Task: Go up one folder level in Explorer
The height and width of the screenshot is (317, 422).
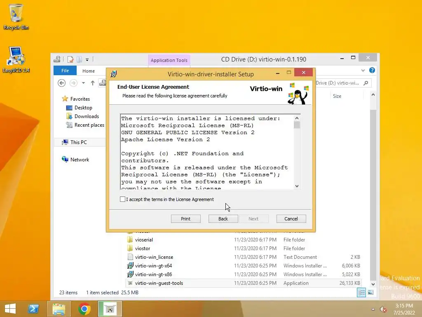Action: [x=93, y=83]
